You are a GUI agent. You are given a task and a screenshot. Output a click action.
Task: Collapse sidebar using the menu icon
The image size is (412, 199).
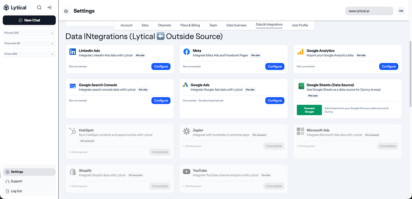[x=49, y=8]
